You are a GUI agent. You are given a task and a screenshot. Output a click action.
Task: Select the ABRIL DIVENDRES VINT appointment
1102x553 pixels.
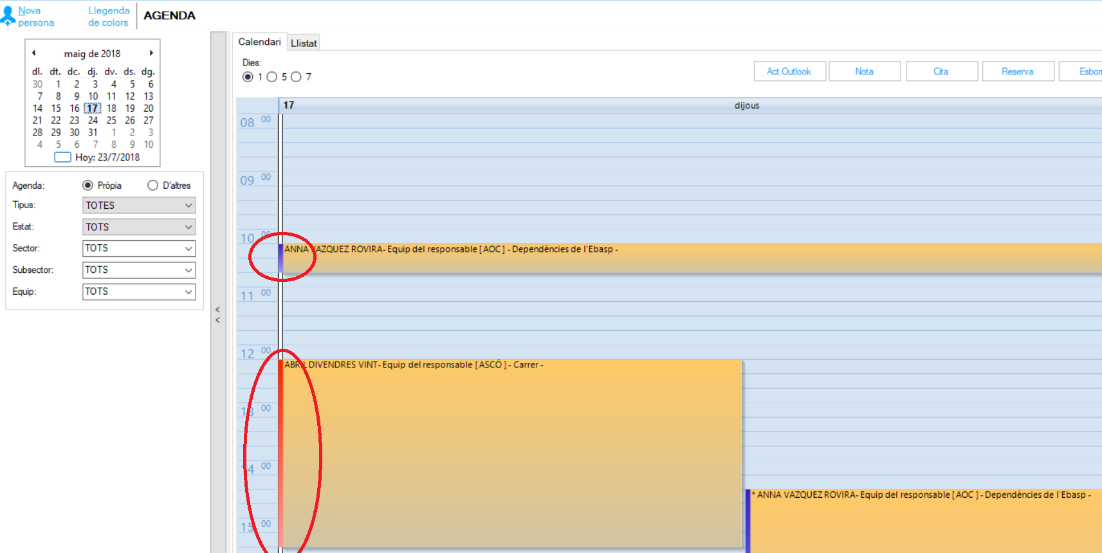(x=511, y=450)
